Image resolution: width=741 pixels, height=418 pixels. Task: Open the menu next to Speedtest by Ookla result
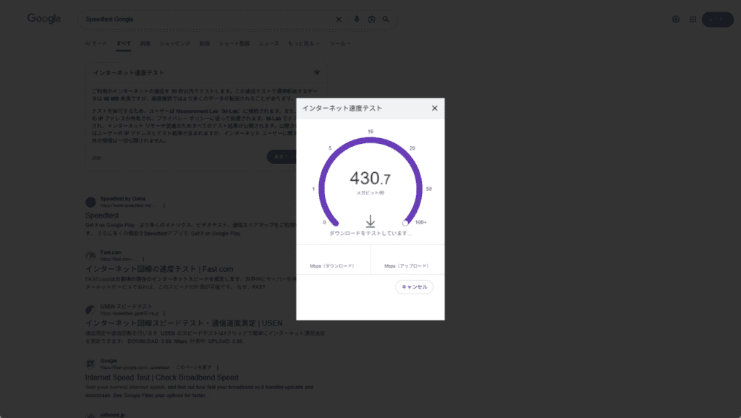click(x=164, y=205)
